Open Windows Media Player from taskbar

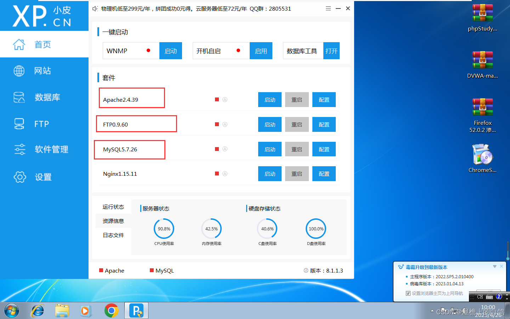coord(85,311)
